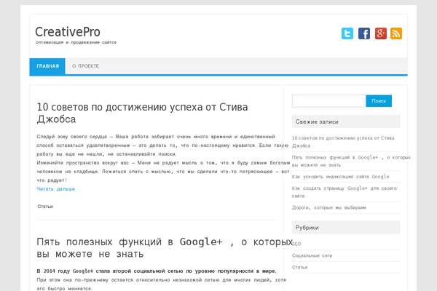Click the Свежие записи widget heading
Screen dimensions: 437x291
click(346, 121)
